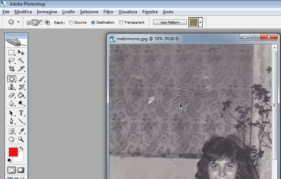Select the Rectangular Marquee tool
This screenshot has height=179, width=281.
[11, 52]
